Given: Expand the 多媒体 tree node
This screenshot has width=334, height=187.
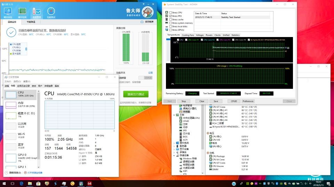Looking at the screenshot, I should pyautogui.click(x=174, y=152).
